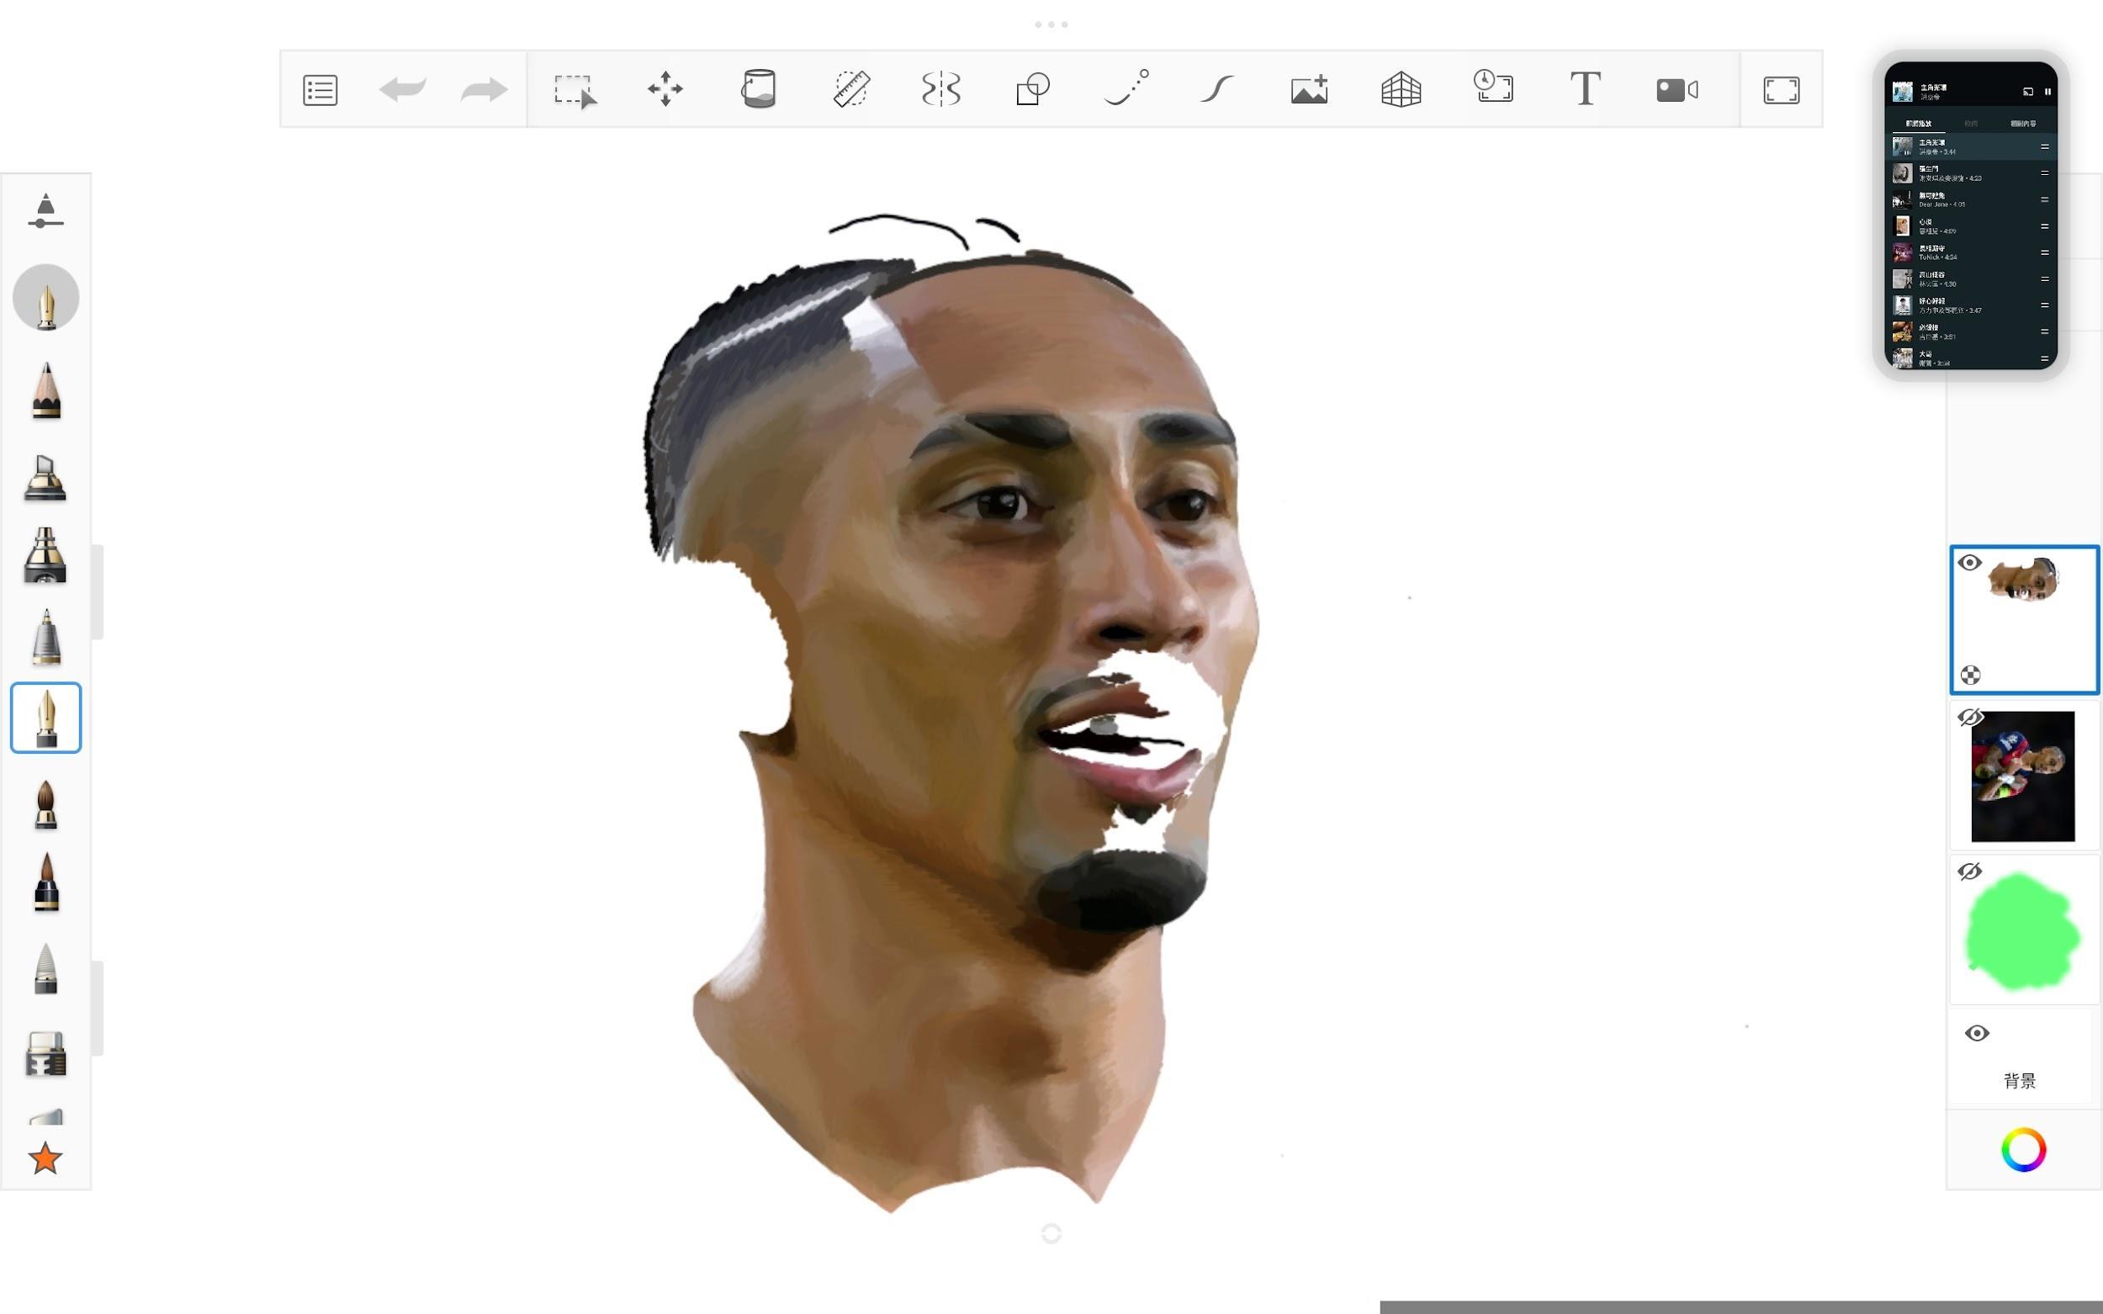The image size is (2103, 1314).
Task: Select the paint bucket fill tool
Action: point(758,89)
